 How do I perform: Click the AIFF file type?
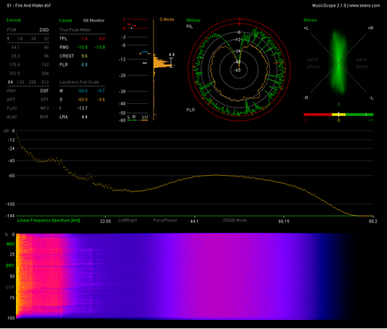[x=11, y=100]
